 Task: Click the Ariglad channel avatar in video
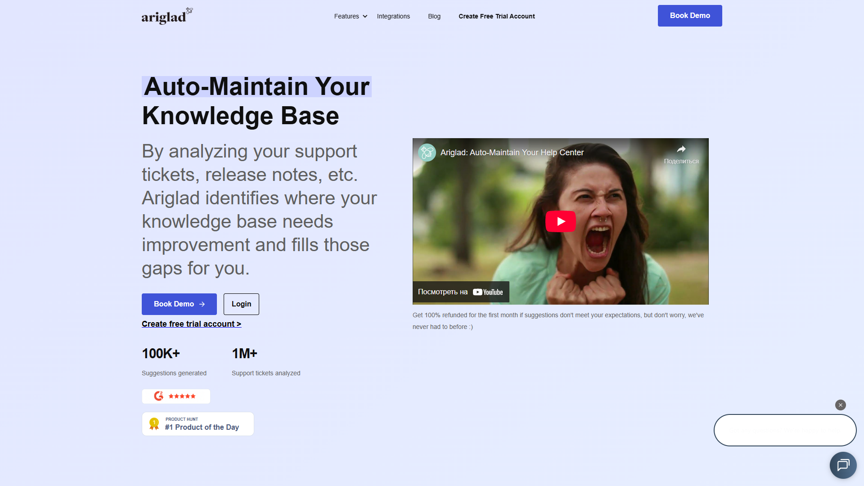pos(427,153)
